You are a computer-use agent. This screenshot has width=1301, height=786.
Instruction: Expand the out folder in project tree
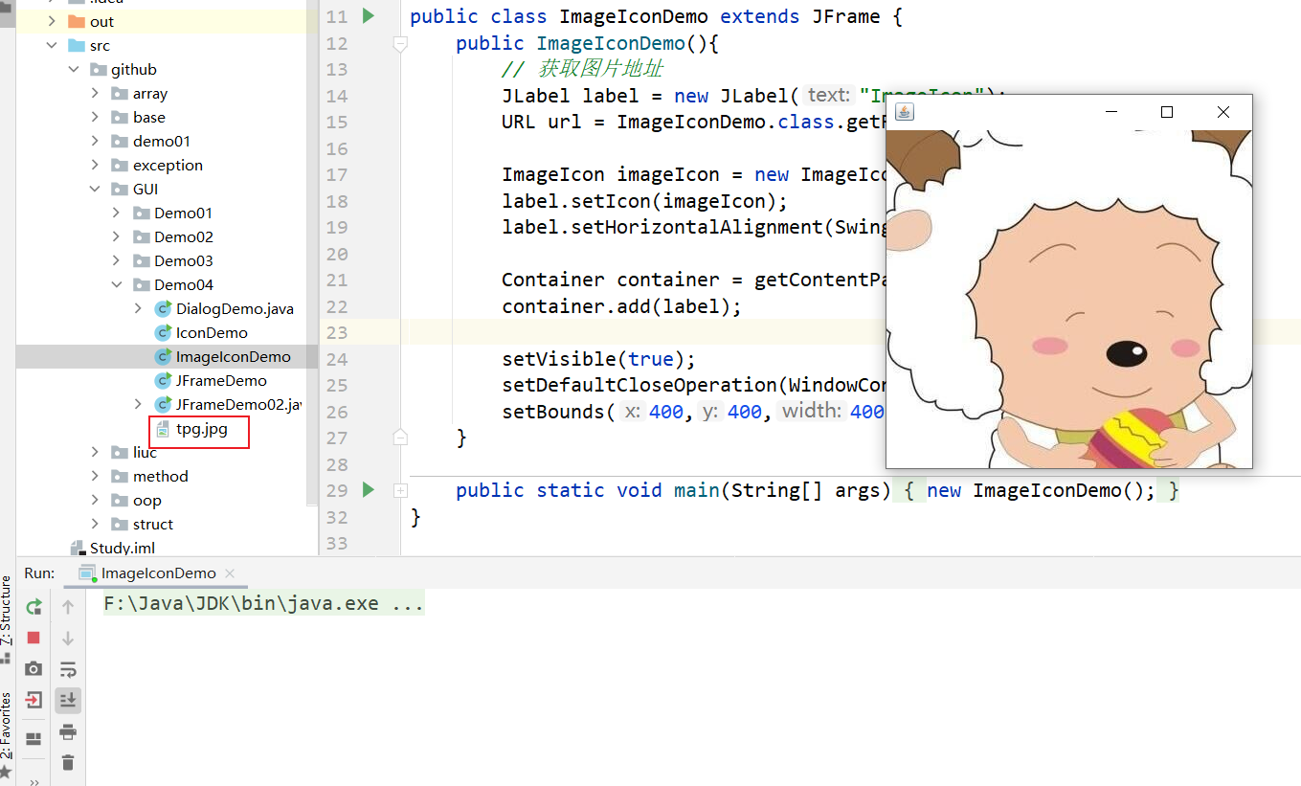[52, 21]
